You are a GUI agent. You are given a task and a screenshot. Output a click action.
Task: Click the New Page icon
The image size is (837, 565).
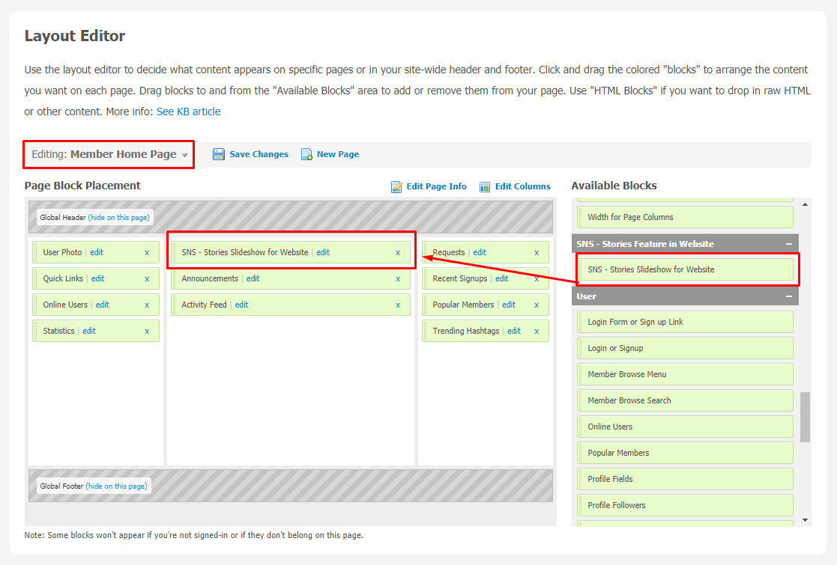(x=306, y=154)
